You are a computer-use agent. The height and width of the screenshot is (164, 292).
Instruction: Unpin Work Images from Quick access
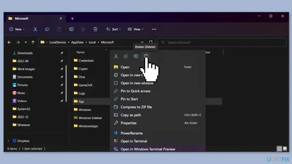click(x=62, y=69)
